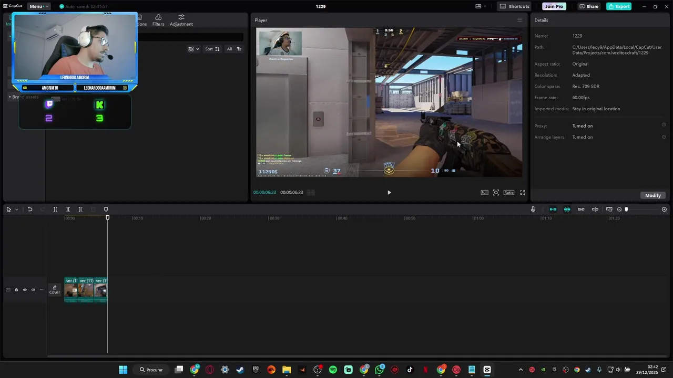Open TikTok from the taskbar
The width and height of the screenshot is (673, 378).
click(x=410, y=370)
